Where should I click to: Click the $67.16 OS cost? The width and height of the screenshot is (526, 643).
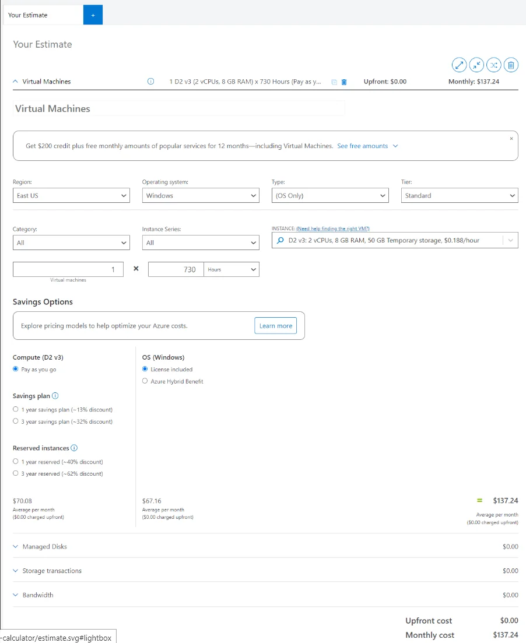tap(152, 501)
